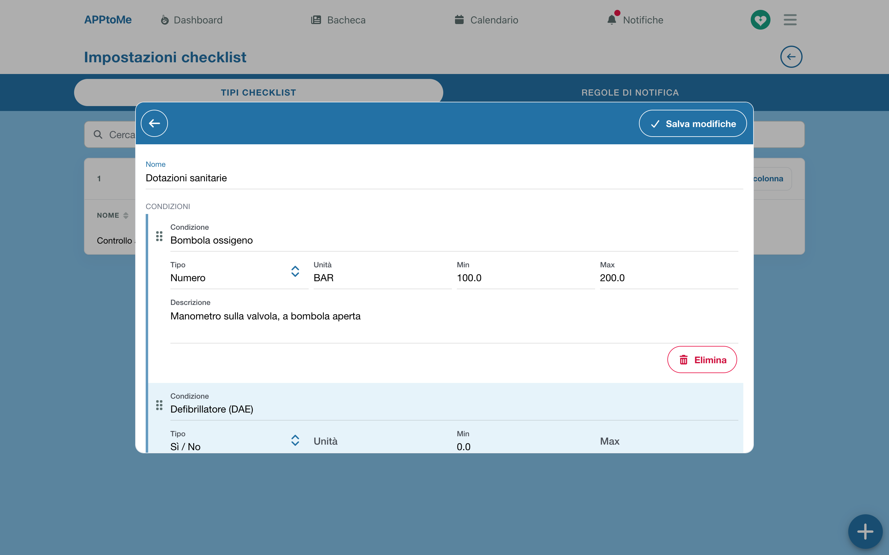Grab drag handle of Bombola ossigeno condition

pyautogui.click(x=159, y=236)
